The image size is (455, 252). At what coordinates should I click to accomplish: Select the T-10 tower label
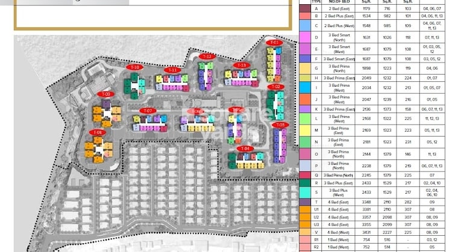[134, 67]
